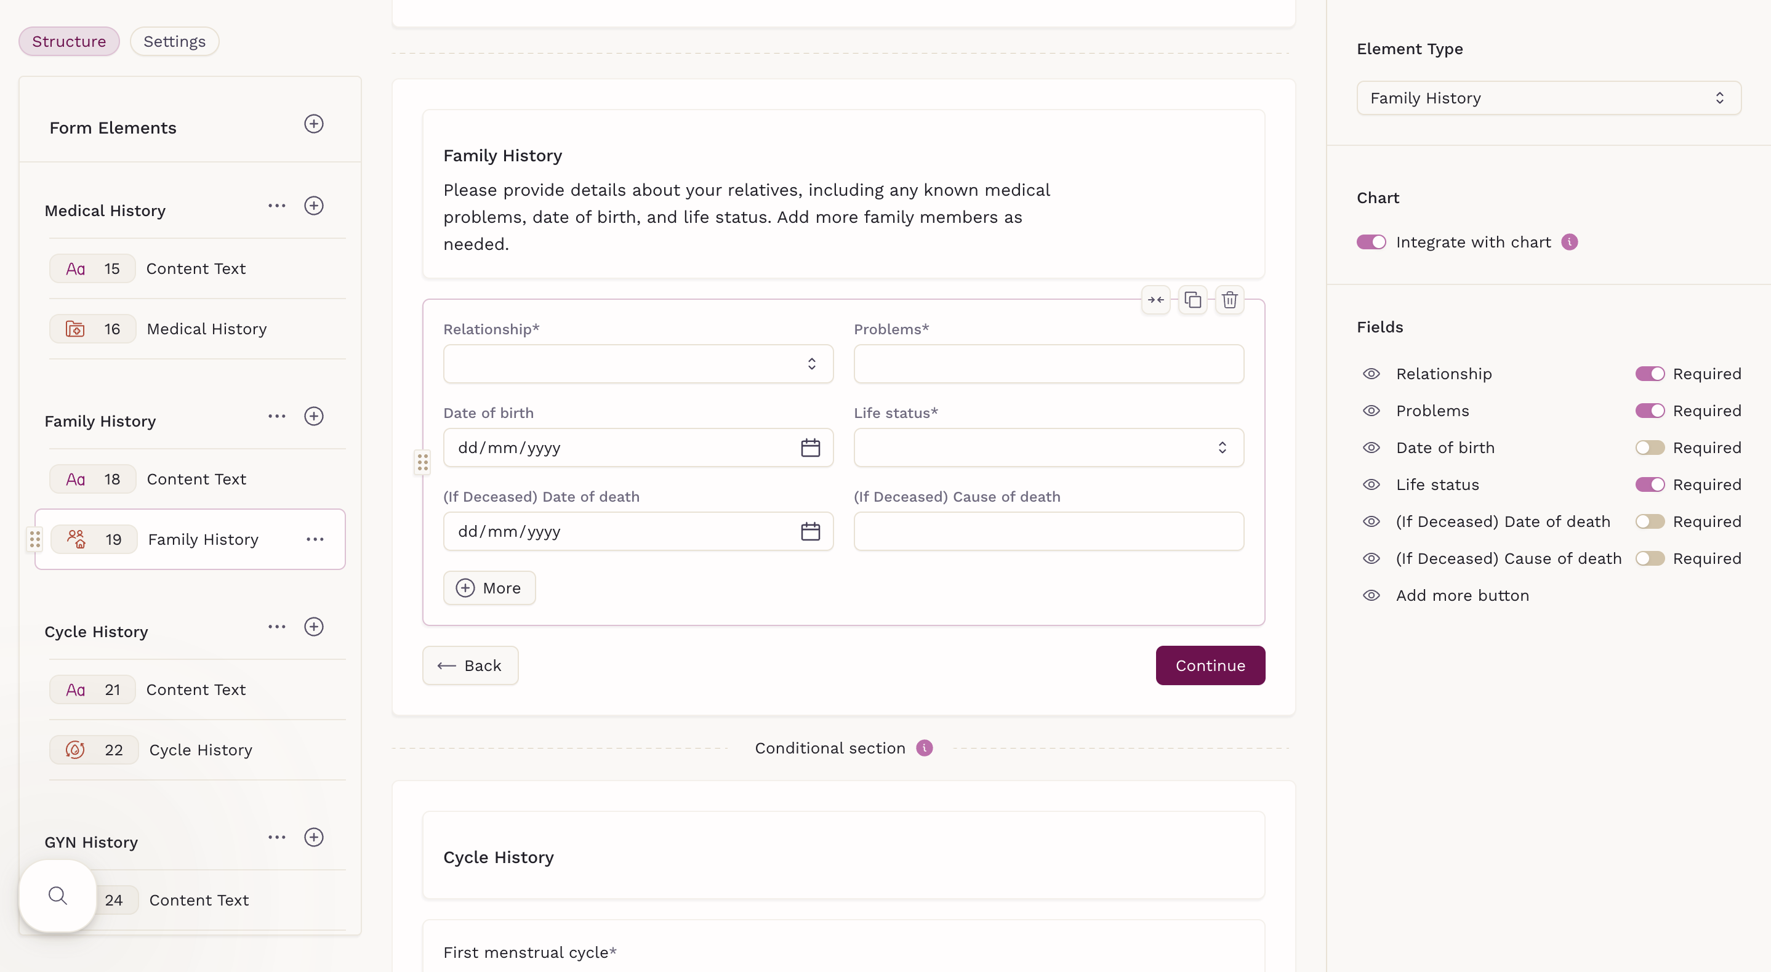1771x972 pixels.
Task: Click the duplicate copy icon above form
Action: point(1193,300)
